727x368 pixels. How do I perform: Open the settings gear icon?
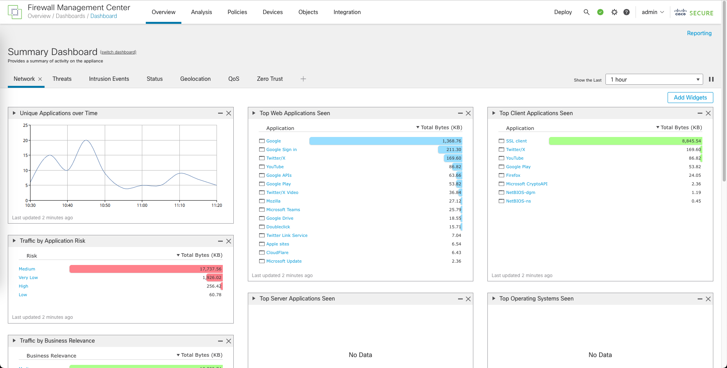(614, 12)
